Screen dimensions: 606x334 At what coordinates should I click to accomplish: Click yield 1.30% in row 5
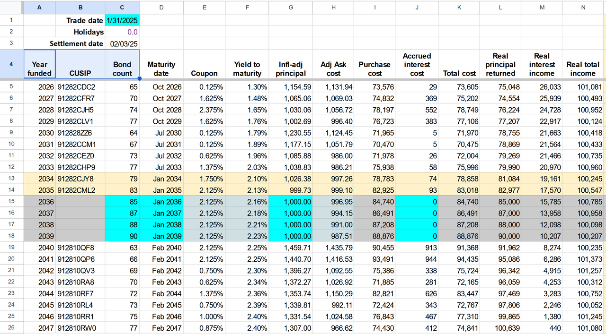pos(247,87)
